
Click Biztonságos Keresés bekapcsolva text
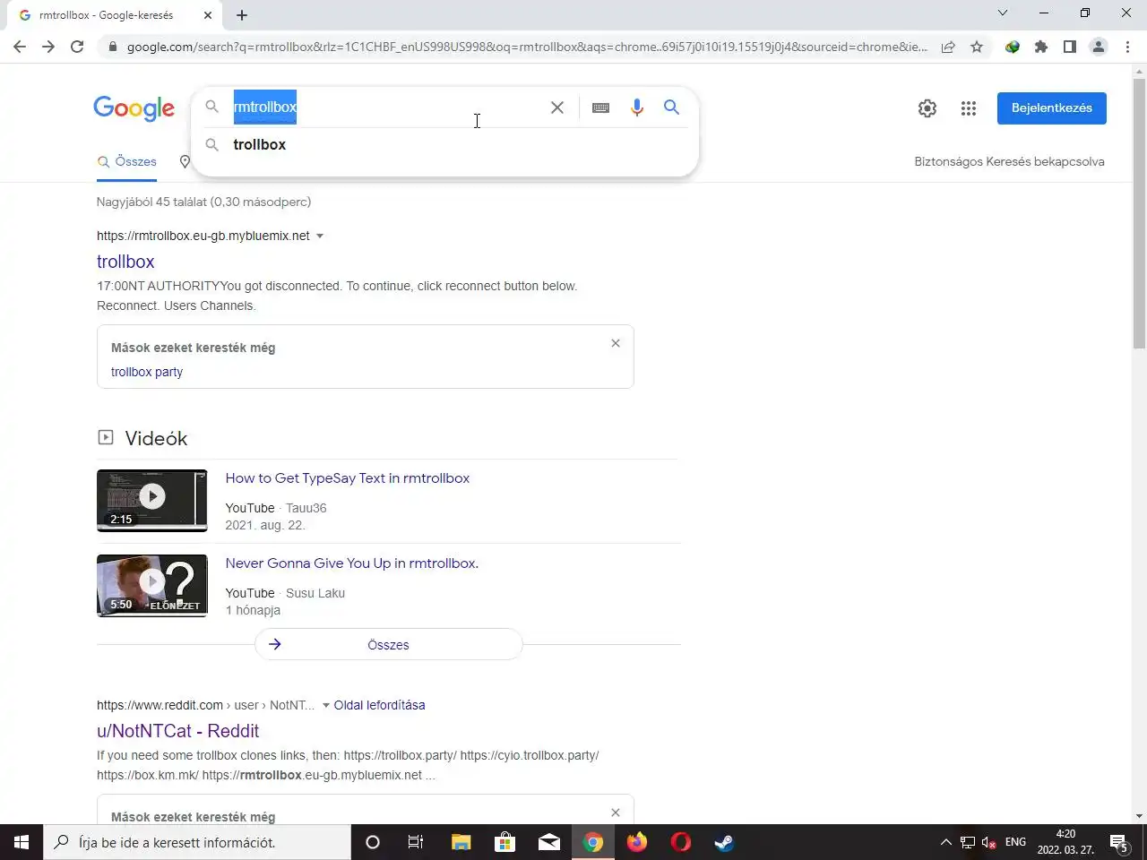point(1009,162)
